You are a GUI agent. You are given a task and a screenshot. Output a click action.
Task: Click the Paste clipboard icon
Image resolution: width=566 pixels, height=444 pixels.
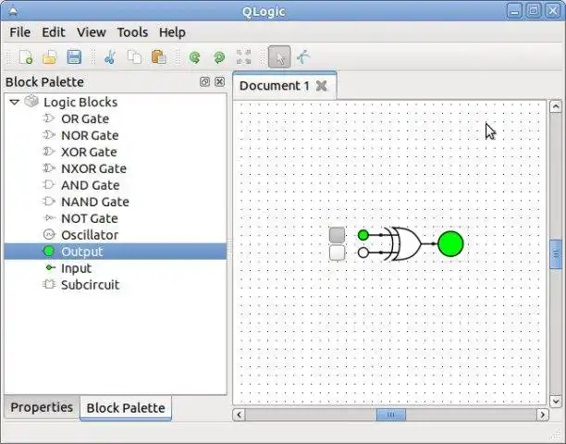tap(158, 57)
